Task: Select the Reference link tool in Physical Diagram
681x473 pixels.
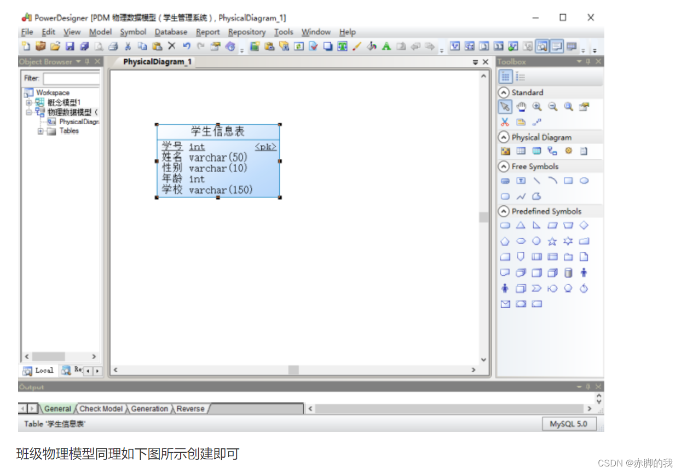Action: pos(552,152)
